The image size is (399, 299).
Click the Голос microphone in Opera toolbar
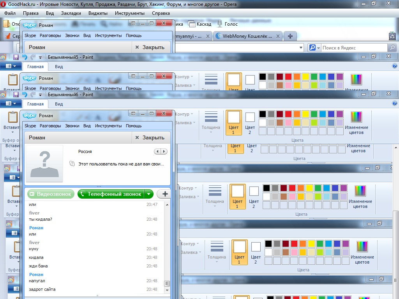click(220, 24)
